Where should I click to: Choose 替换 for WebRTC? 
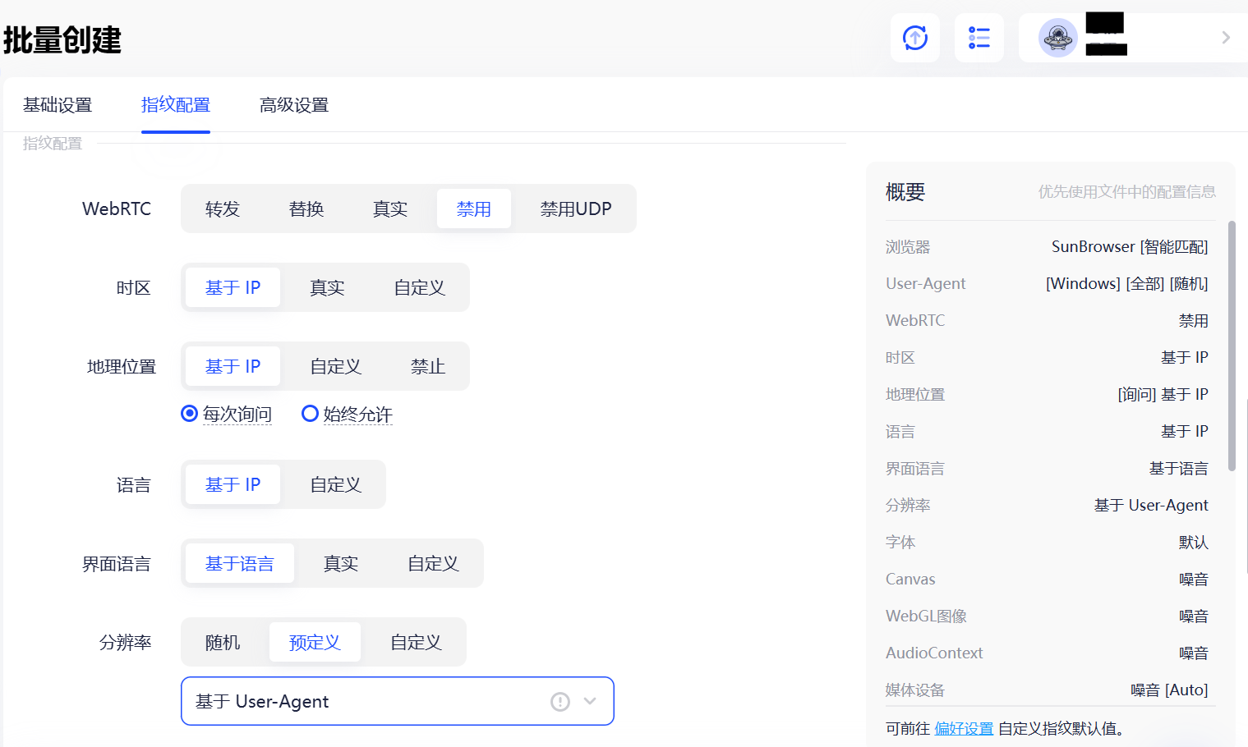[306, 209]
